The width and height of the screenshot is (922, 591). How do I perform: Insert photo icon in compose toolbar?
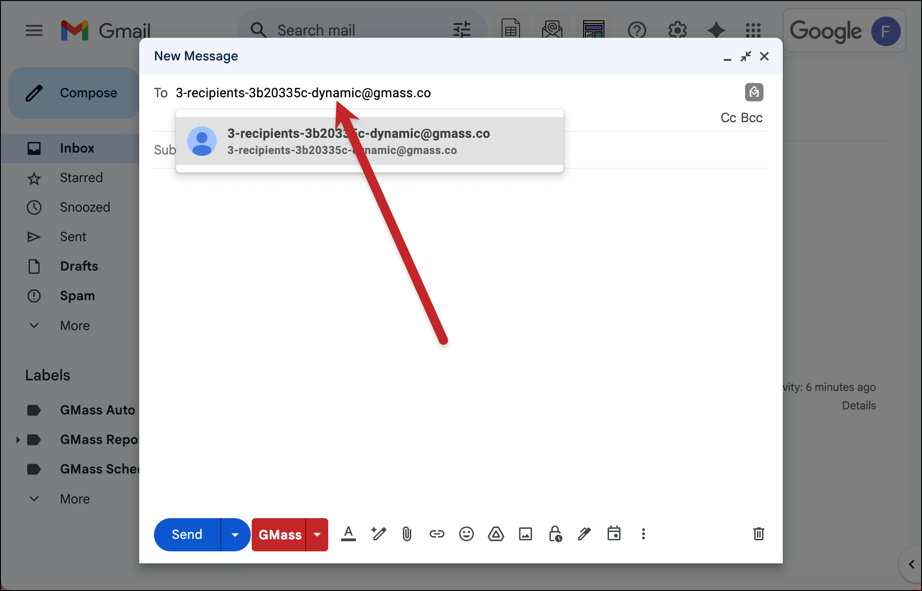point(526,534)
